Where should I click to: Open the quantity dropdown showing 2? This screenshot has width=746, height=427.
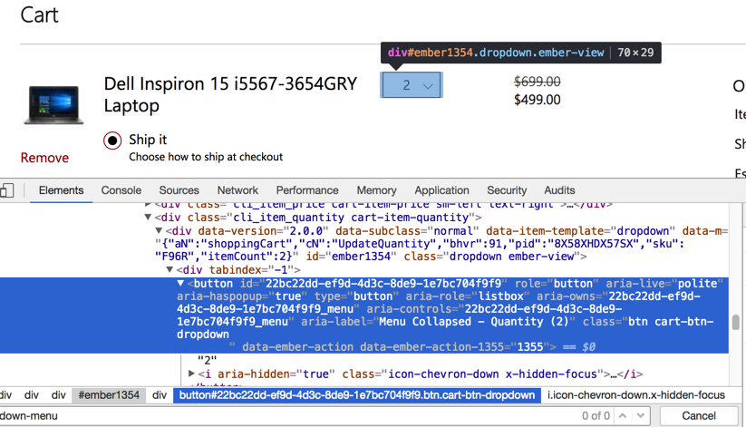[412, 85]
